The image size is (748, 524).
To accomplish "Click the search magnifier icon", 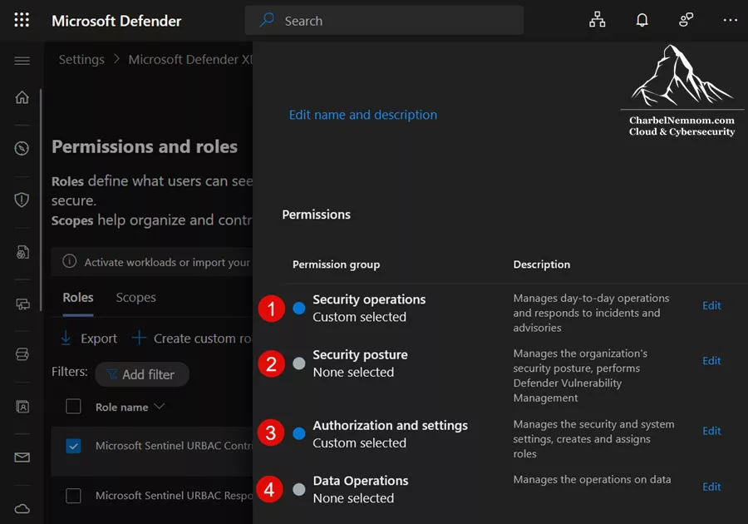I will click(x=267, y=20).
